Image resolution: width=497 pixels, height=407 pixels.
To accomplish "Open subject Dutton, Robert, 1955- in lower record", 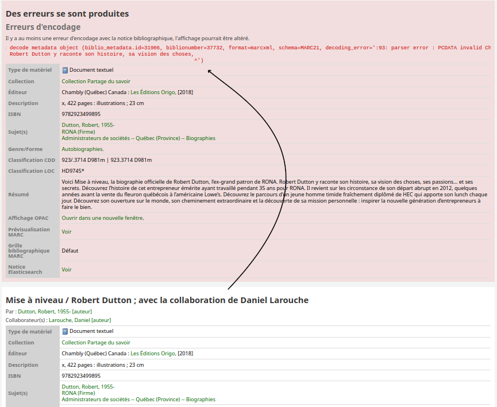I will click(88, 387).
